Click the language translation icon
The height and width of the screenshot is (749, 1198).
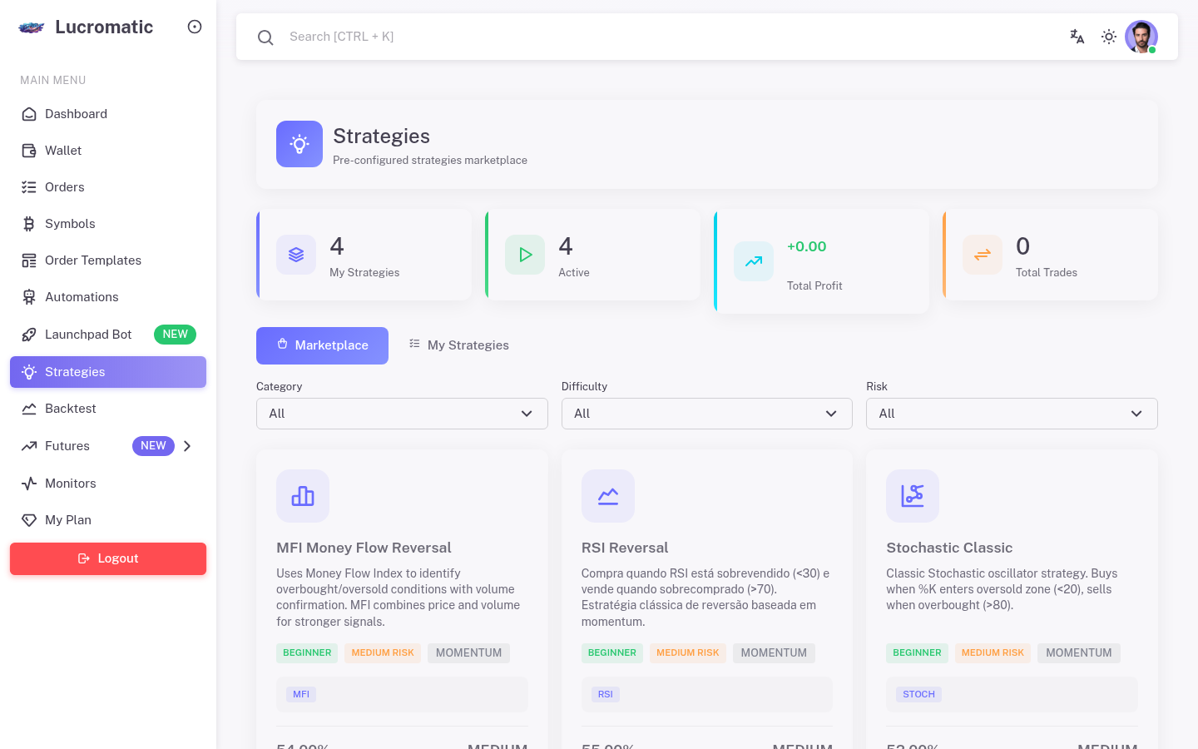coord(1077,37)
